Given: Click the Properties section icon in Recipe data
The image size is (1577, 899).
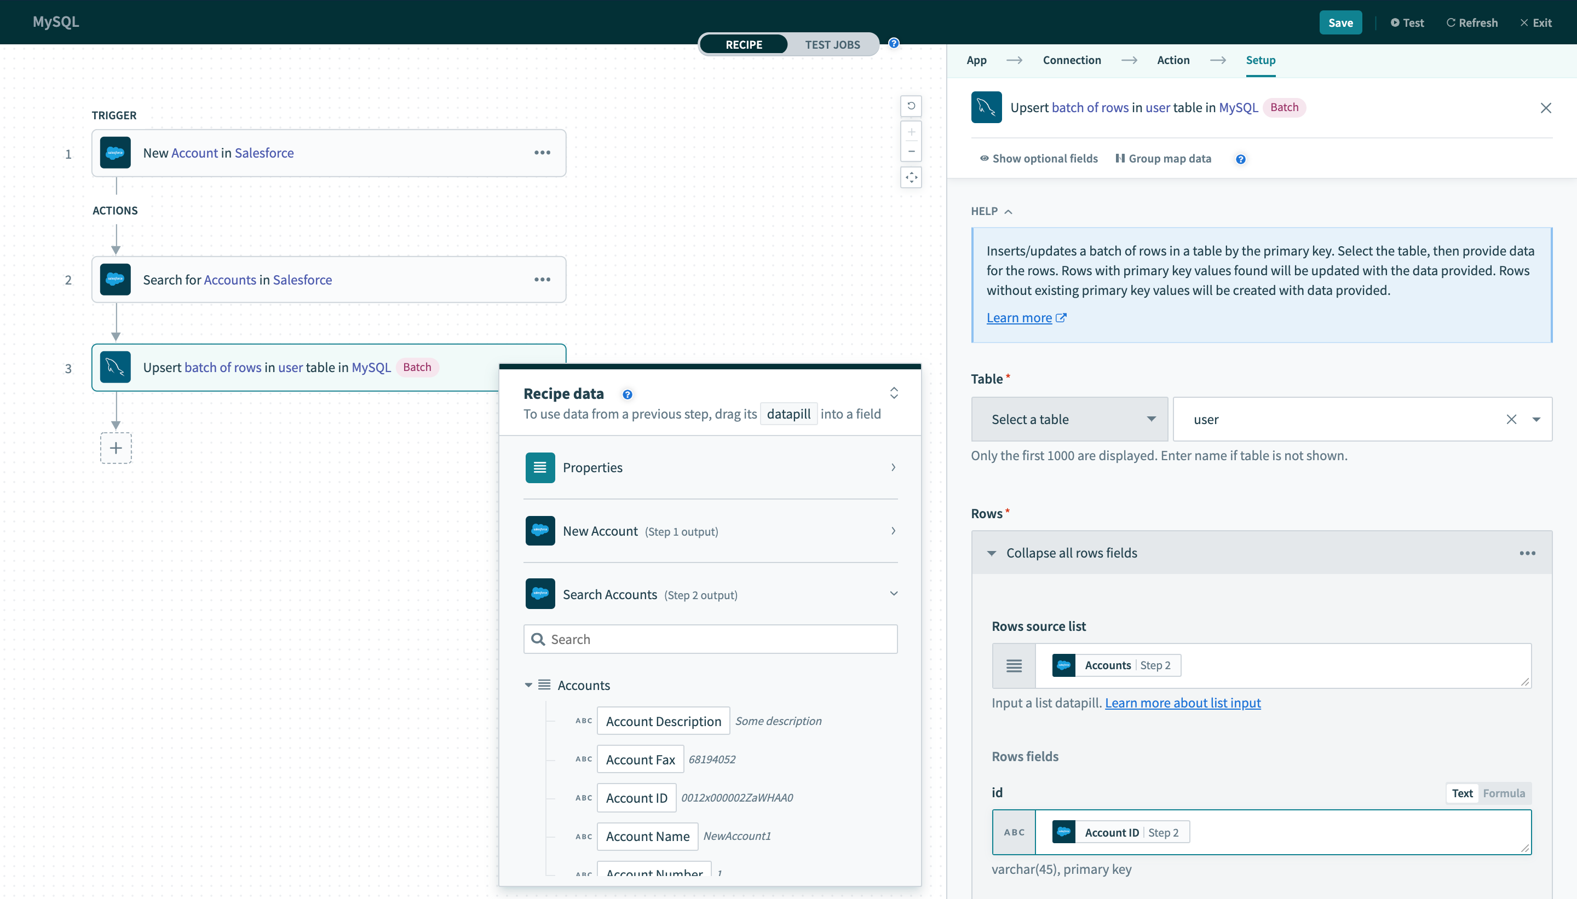Looking at the screenshot, I should (x=539, y=467).
